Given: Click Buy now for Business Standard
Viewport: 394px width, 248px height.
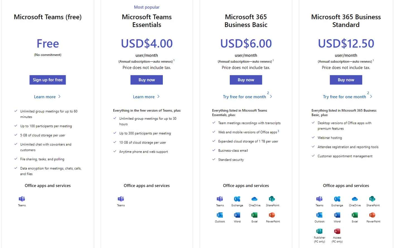Looking at the screenshot, I should (x=346, y=80).
